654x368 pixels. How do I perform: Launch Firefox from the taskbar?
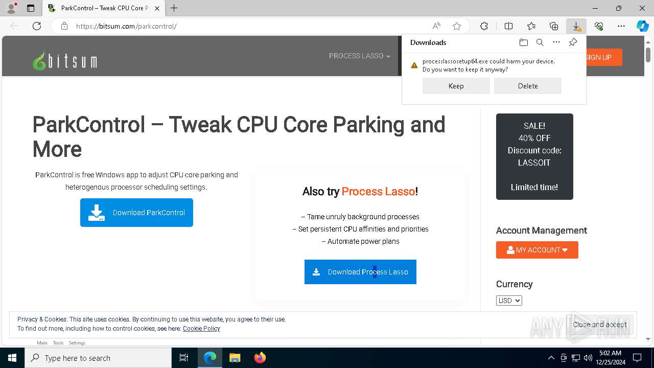click(x=260, y=358)
